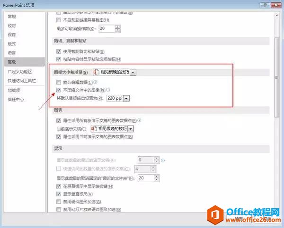Toggle 在屏幕提示中显示快捷键 checkbox
The height and width of the screenshot is (228, 284).
[x=59, y=186]
